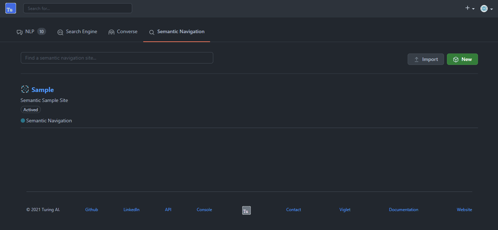Expand the caret next to the globe icon
The width and height of the screenshot is (498, 230).
pos(492,9)
